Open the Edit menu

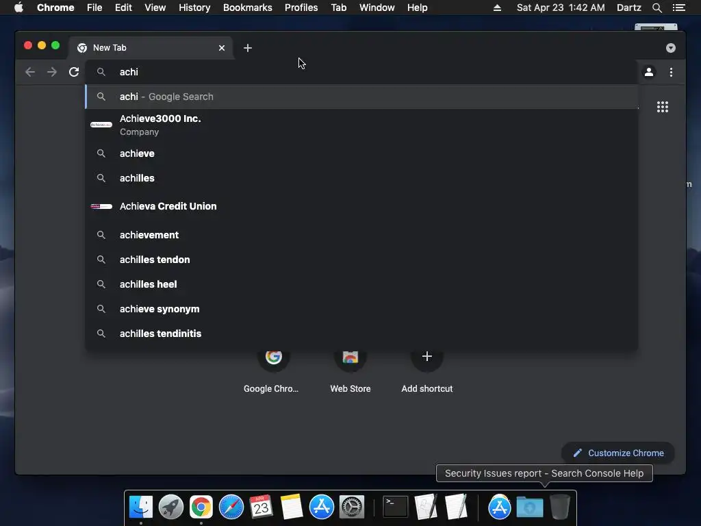click(123, 8)
